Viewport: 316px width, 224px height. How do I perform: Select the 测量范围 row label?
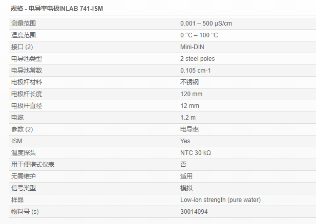click(x=24, y=24)
